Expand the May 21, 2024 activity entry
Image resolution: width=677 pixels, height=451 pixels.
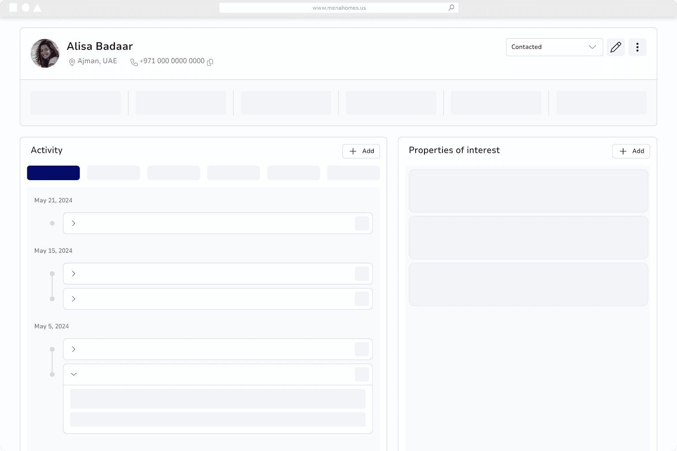(x=74, y=223)
